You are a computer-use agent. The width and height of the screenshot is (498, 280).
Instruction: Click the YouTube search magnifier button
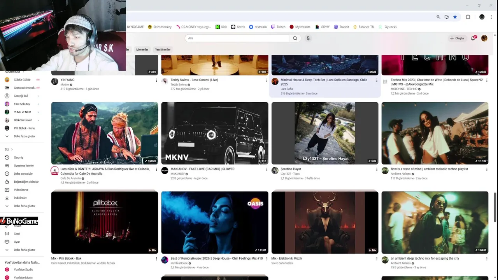295,38
